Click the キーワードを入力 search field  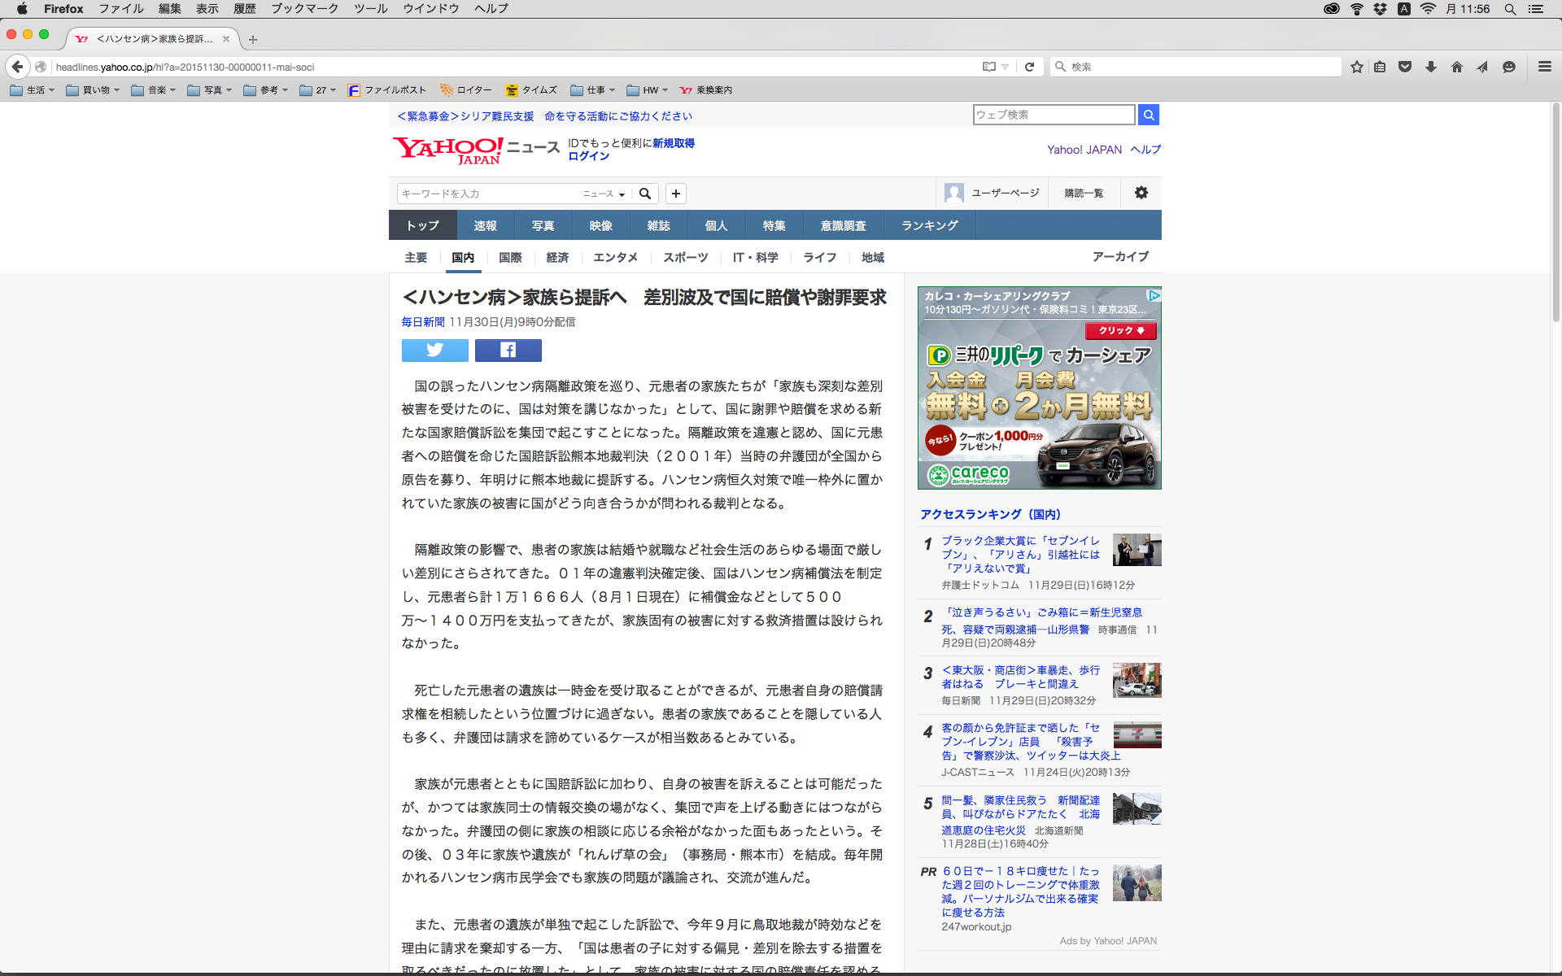(486, 194)
